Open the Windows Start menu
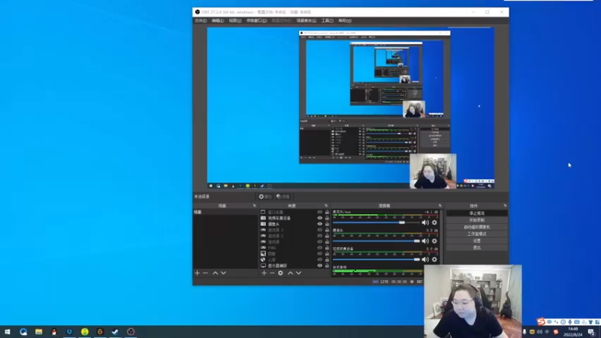 [x=8, y=332]
